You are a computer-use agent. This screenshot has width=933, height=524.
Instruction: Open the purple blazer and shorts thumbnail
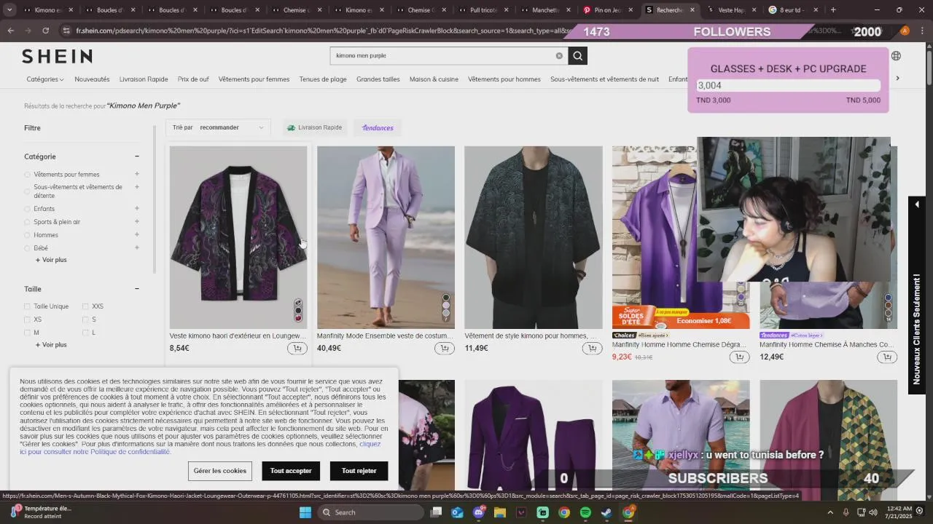pyautogui.click(x=533, y=435)
